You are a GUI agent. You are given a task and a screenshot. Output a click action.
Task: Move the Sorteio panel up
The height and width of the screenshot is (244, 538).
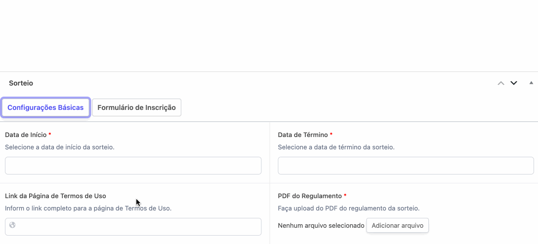pyautogui.click(x=501, y=83)
